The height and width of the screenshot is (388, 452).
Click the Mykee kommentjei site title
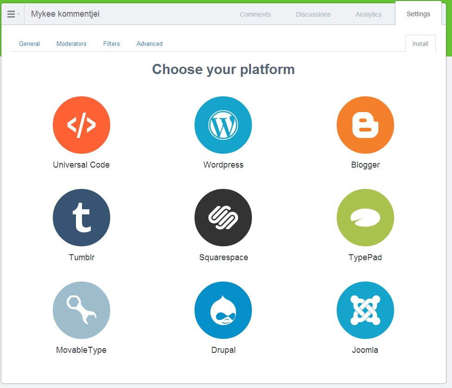[x=65, y=14]
